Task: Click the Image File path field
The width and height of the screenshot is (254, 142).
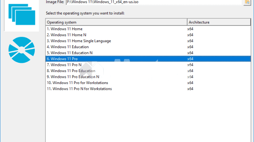Action: click(x=154, y=2)
